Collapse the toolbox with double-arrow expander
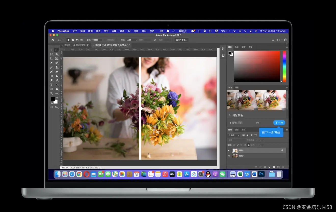Viewport: 336px width, 212px height. pos(50,44)
